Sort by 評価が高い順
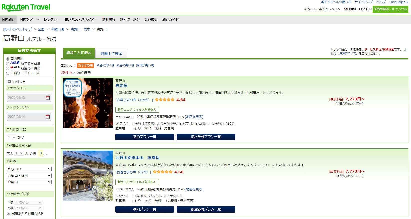Image resolution: width=411 pixels, height=219 pixels. coord(145,65)
